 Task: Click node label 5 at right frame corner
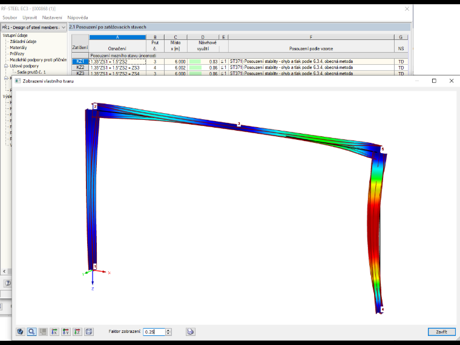(383, 149)
